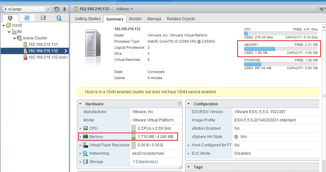
Task: Click the Networking globe icon
Action: click(x=85, y=153)
